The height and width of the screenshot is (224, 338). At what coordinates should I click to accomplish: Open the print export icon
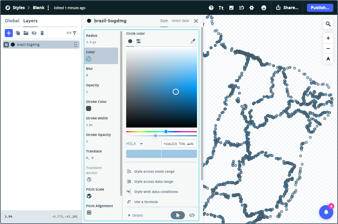[264, 8]
